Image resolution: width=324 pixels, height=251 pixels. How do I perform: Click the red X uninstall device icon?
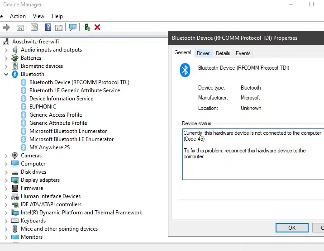pyautogui.click(x=97, y=27)
